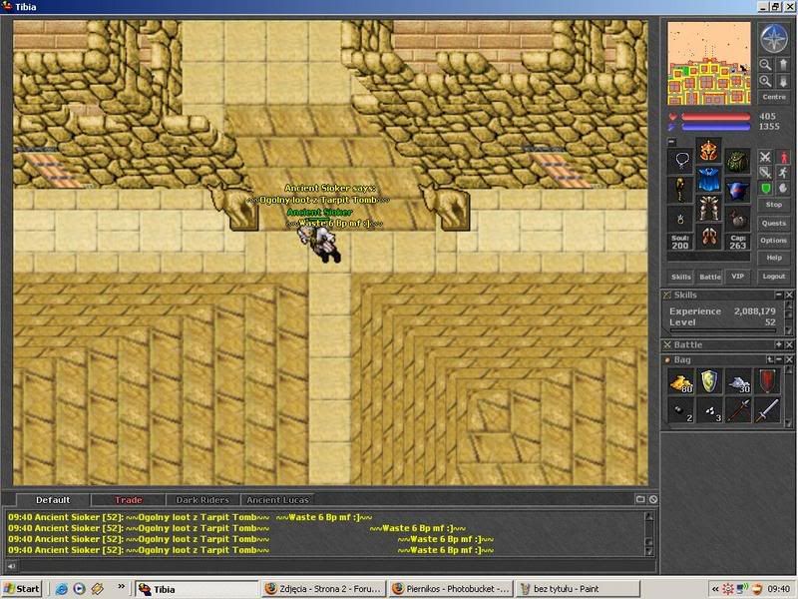Open the Quests log

(x=774, y=223)
